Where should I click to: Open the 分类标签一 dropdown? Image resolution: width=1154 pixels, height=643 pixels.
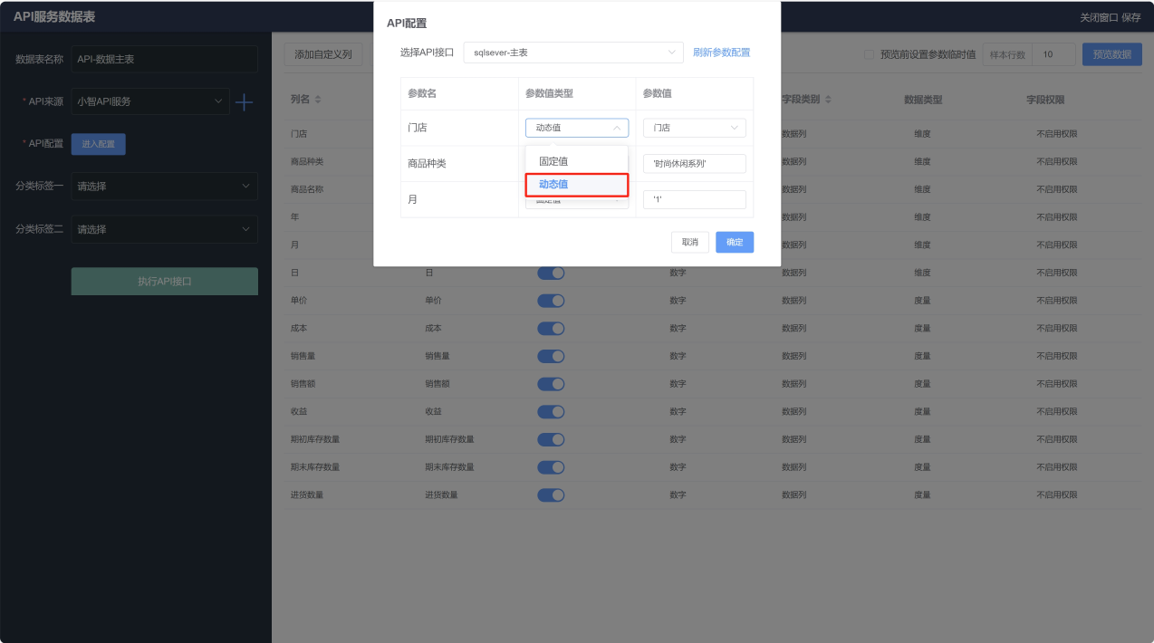click(x=165, y=187)
